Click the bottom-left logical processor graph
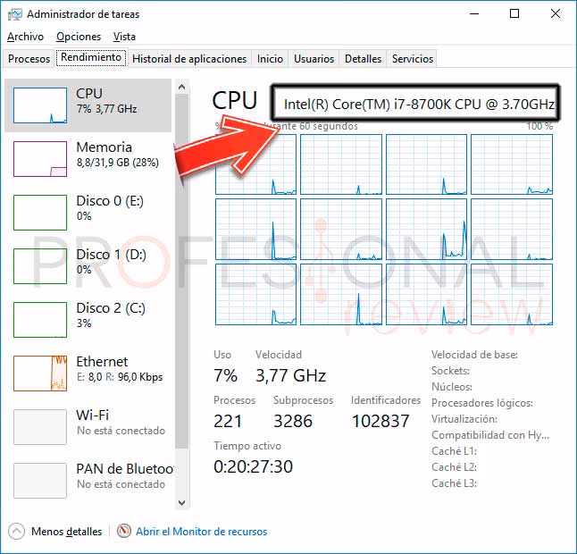Viewport: 577px width, 554px height. click(x=255, y=295)
